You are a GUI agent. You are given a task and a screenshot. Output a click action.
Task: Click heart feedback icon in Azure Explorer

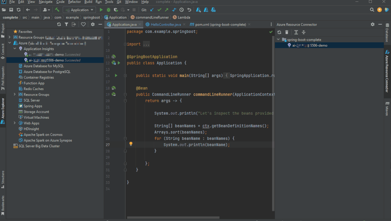[83, 24]
